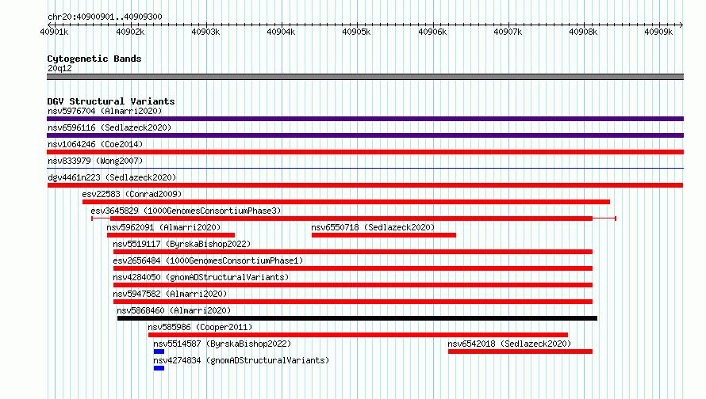This screenshot has height=399, width=706.
Task: Click the 40903k ruler tick label
Action: (205, 32)
